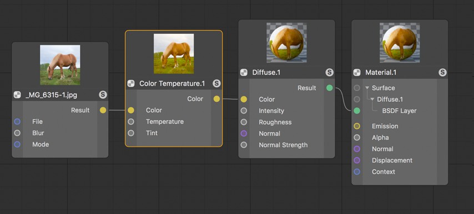
Task: Click the green Result output port of Diffuse.1
Action: [330, 88]
